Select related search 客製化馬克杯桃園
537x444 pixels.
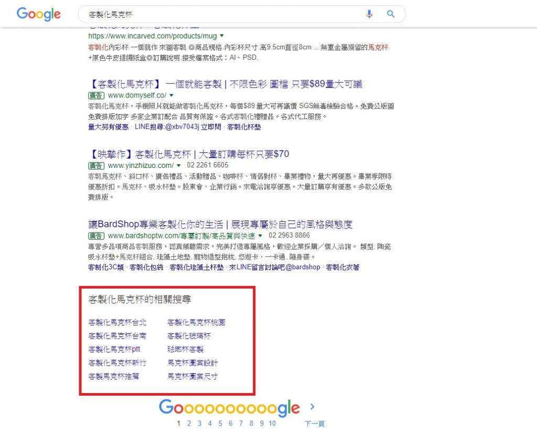(x=196, y=322)
